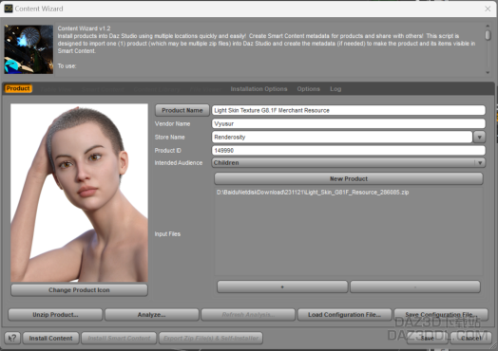
Task: Open the Installation Options tab
Action: 259,89
